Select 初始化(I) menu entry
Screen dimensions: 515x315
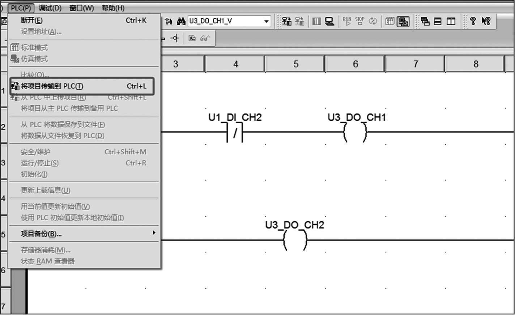(x=84, y=174)
